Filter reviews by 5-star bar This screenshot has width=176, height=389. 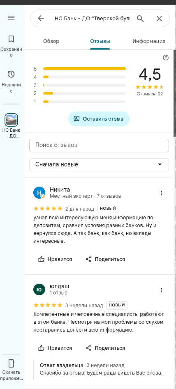tap(84, 69)
